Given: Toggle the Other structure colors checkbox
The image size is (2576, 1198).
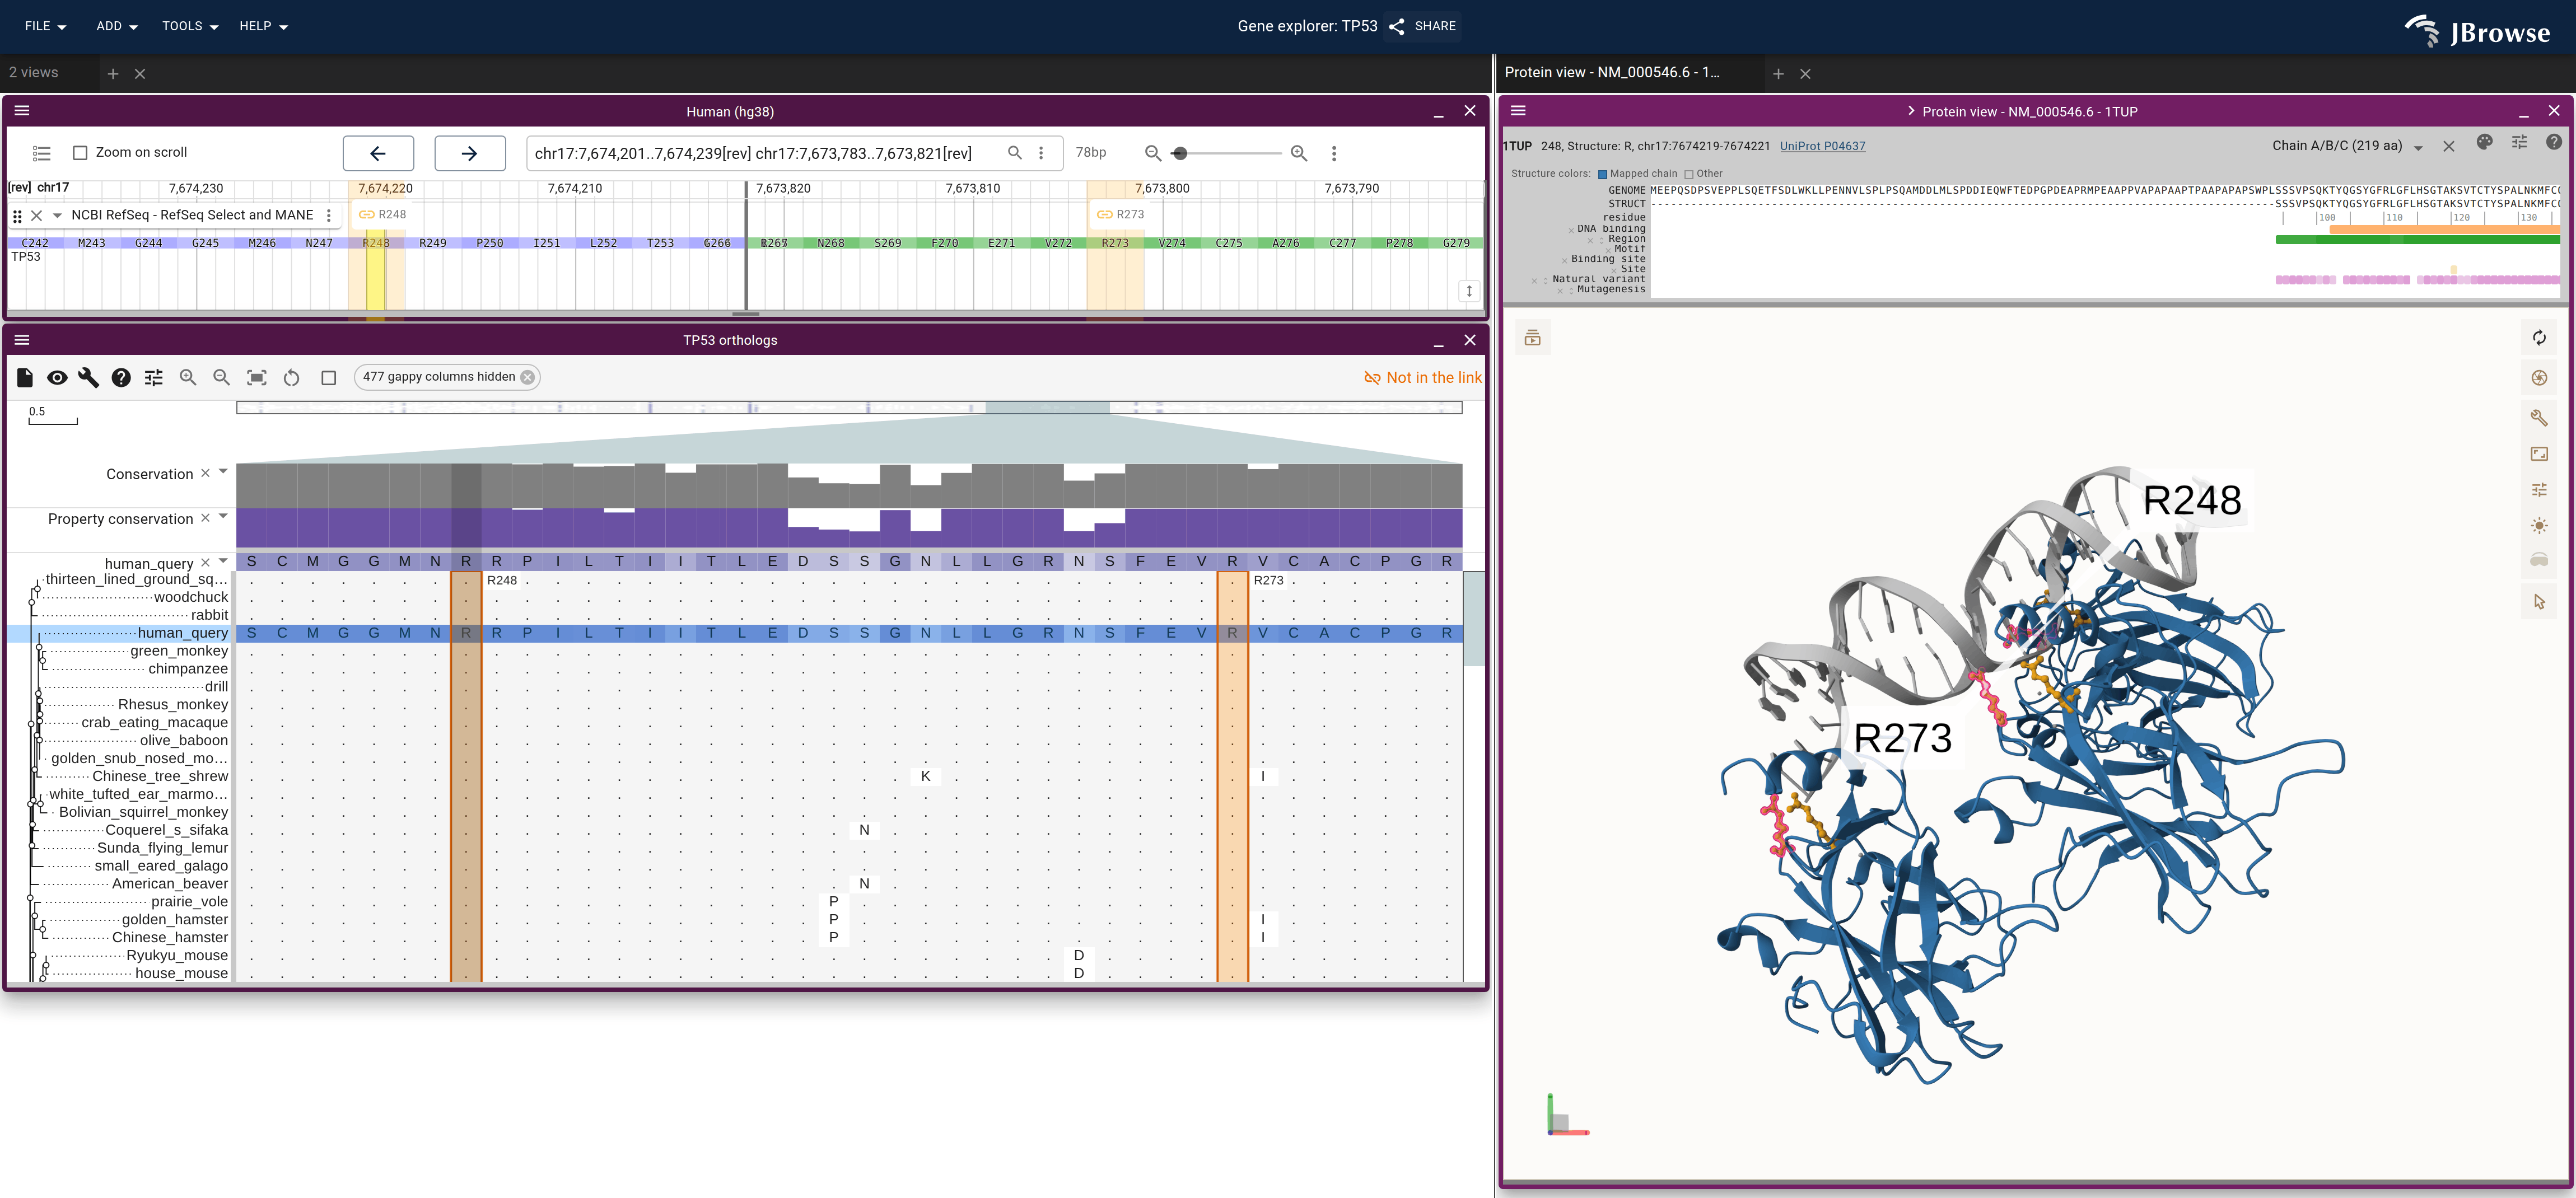Looking at the screenshot, I should [x=1689, y=174].
